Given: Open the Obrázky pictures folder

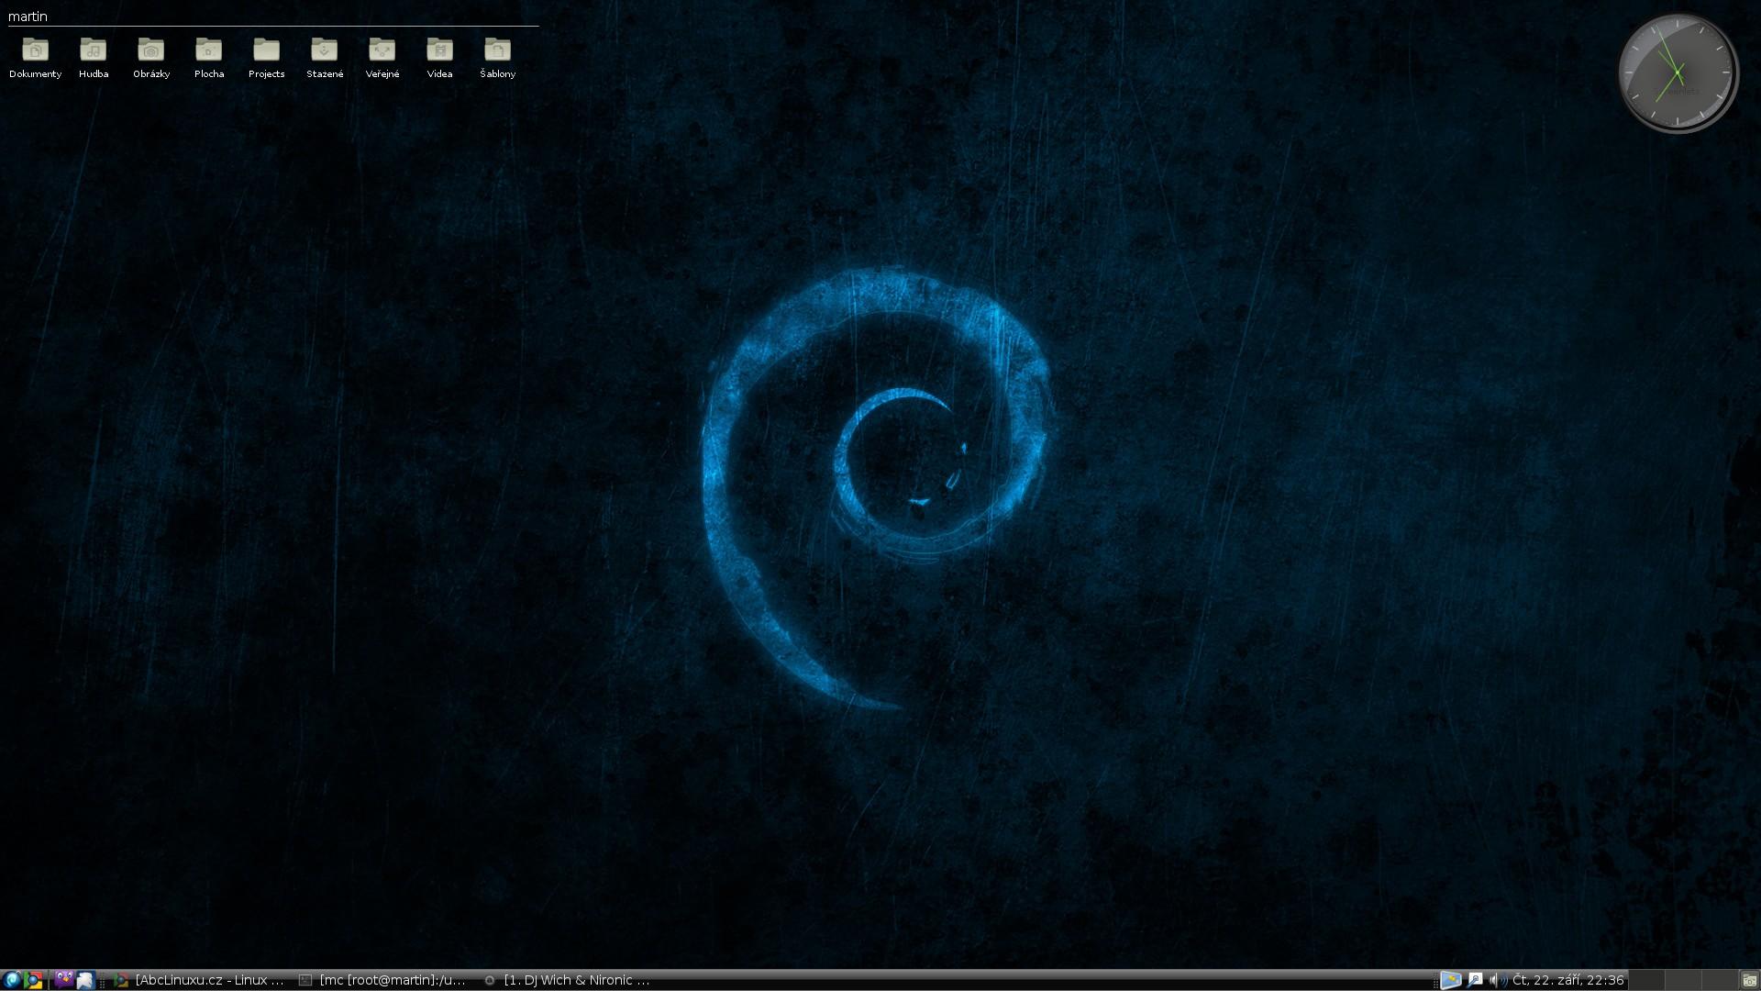Looking at the screenshot, I should pos(151,58).
